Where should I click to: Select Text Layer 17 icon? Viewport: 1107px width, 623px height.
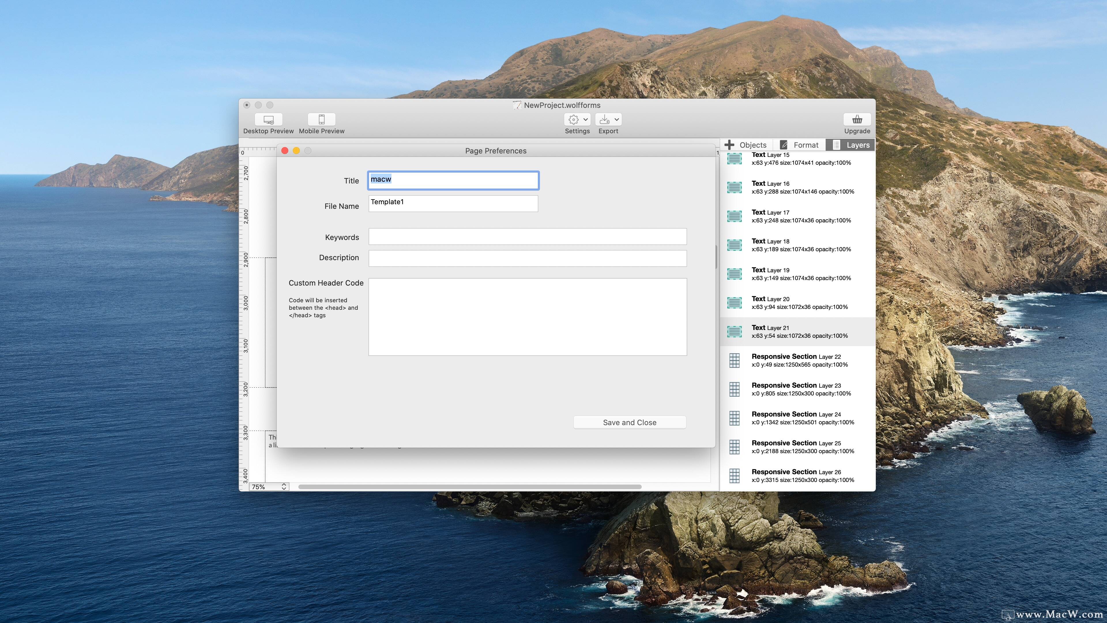coord(735,216)
